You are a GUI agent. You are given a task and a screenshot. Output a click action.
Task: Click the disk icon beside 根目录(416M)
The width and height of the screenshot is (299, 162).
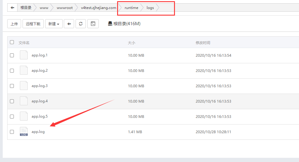click(110, 23)
